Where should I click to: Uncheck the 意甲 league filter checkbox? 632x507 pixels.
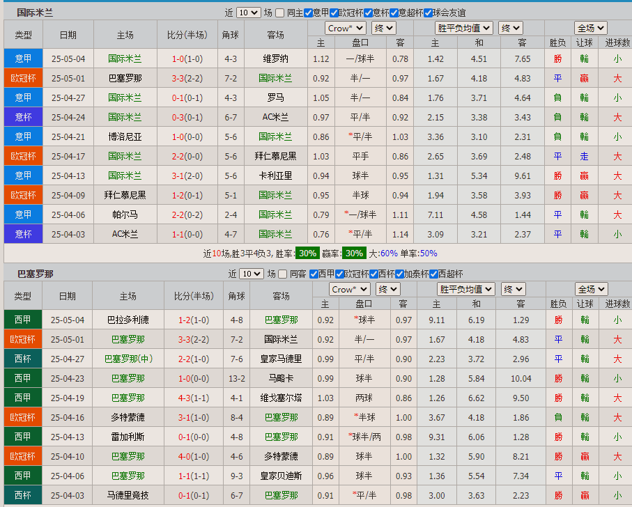click(308, 12)
